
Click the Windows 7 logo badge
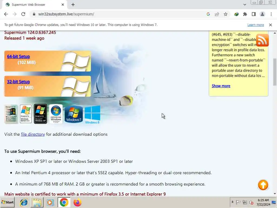(74, 114)
